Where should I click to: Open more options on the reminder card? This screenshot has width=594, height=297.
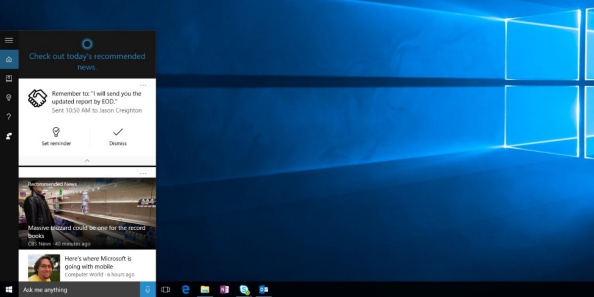143,85
